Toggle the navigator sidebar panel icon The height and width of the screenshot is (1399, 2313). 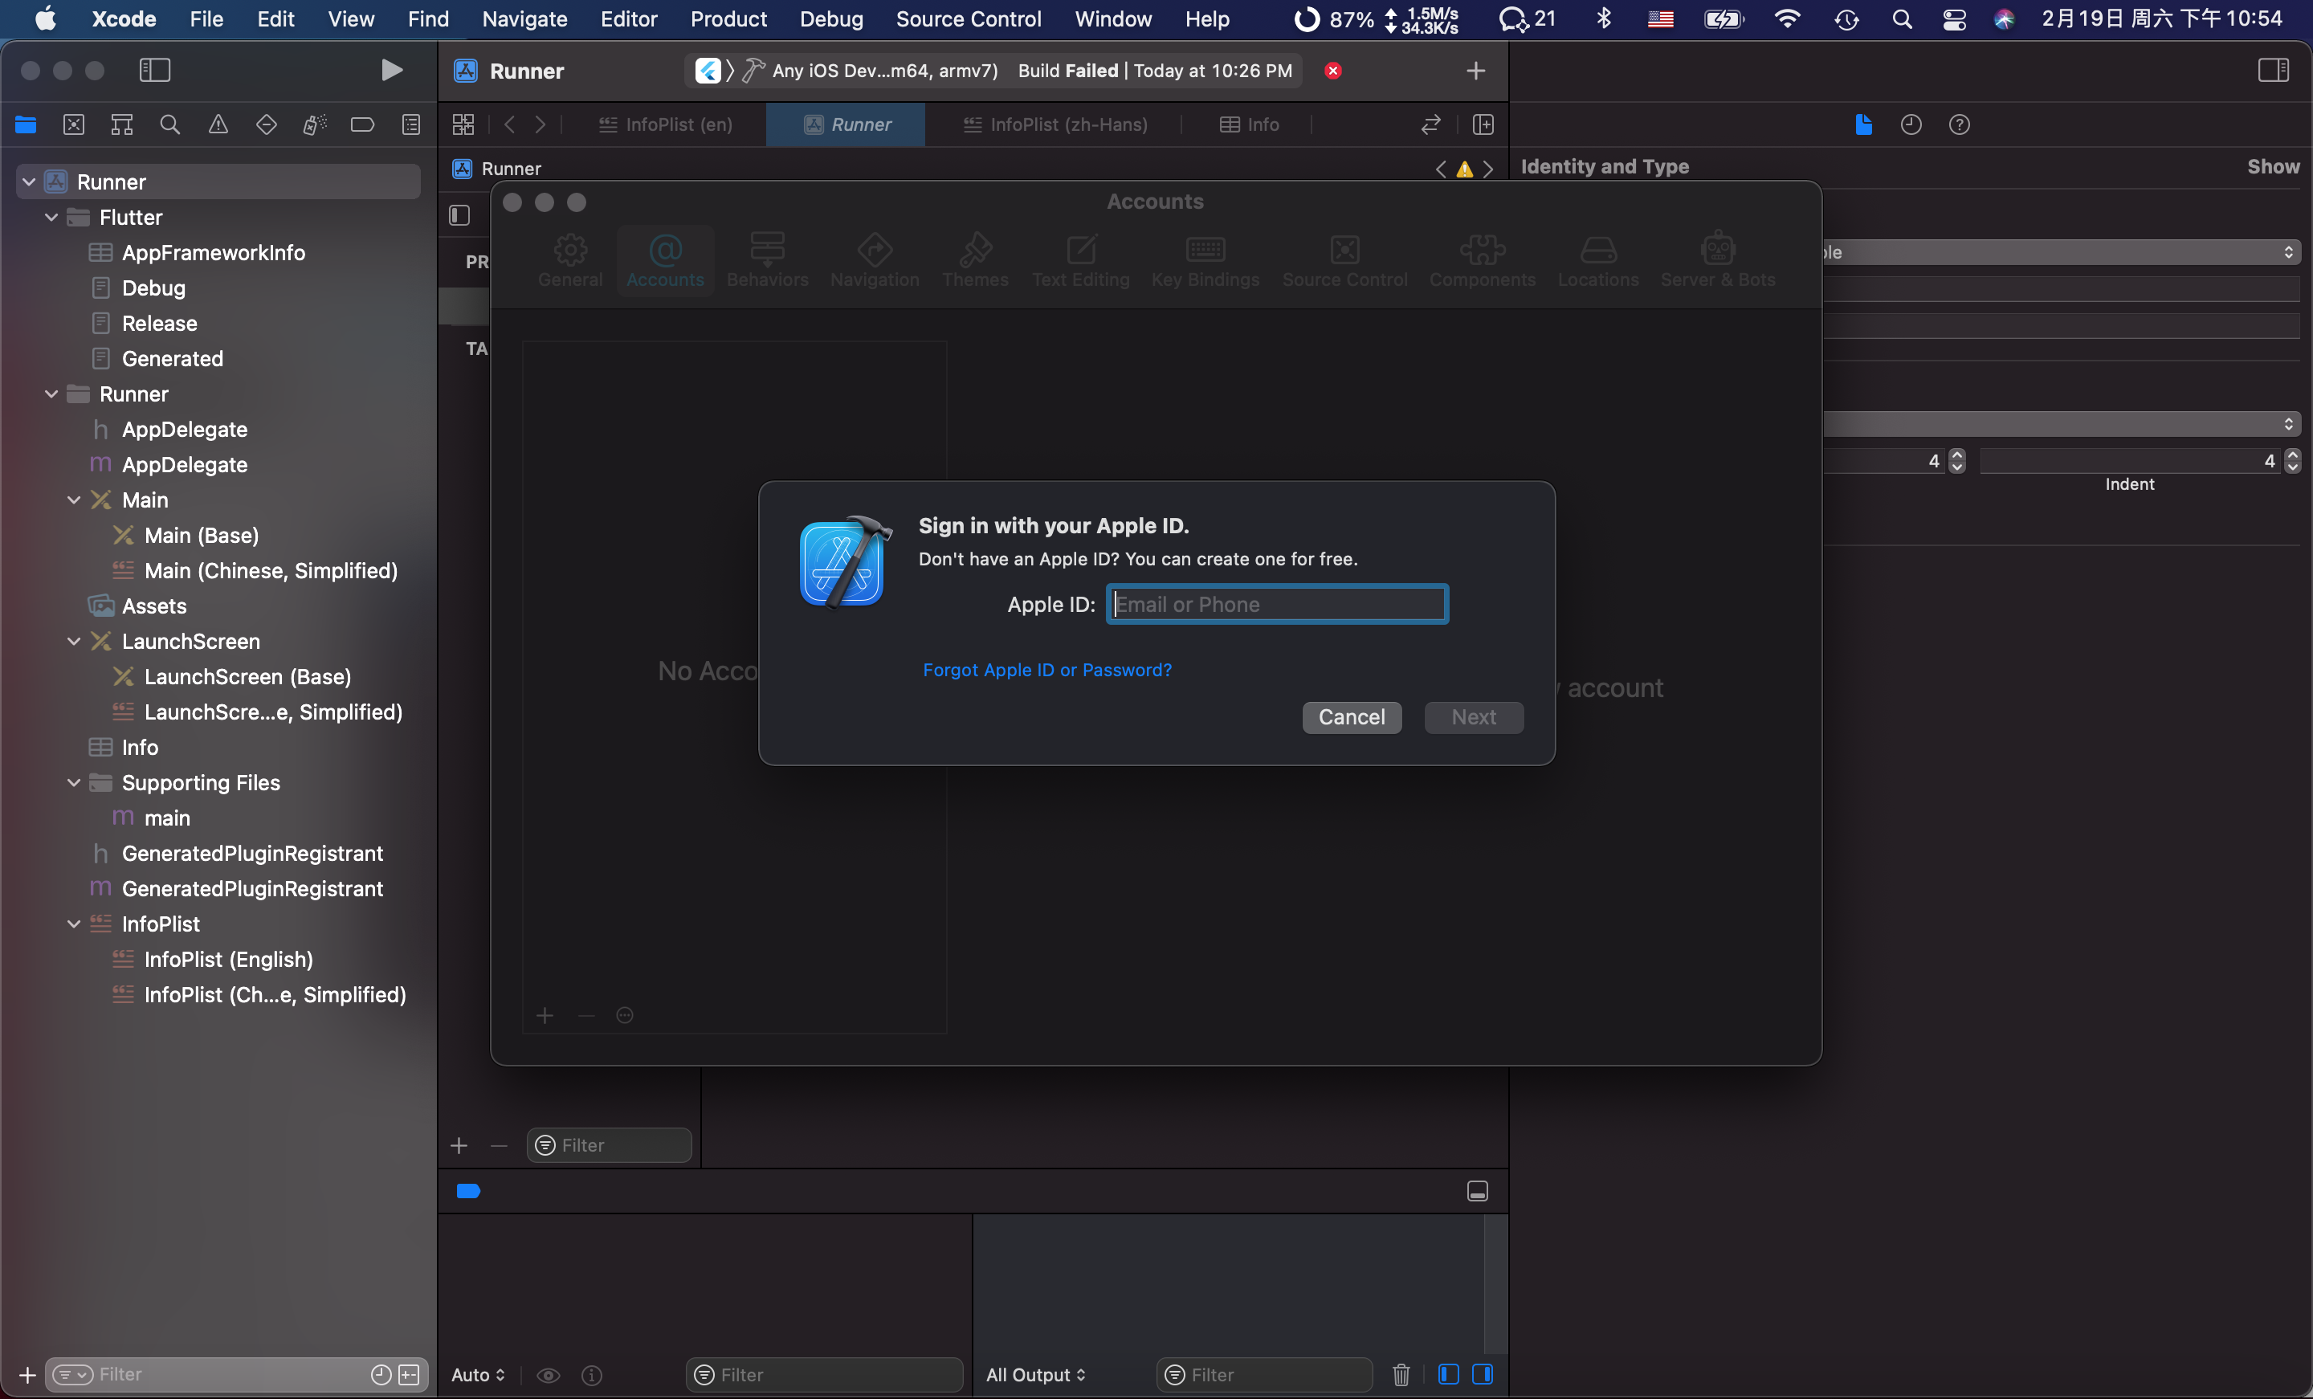pyautogui.click(x=155, y=71)
